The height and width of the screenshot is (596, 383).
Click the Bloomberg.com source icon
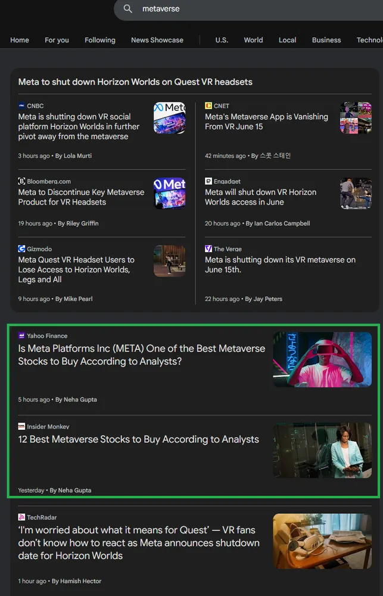(x=21, y=181)
